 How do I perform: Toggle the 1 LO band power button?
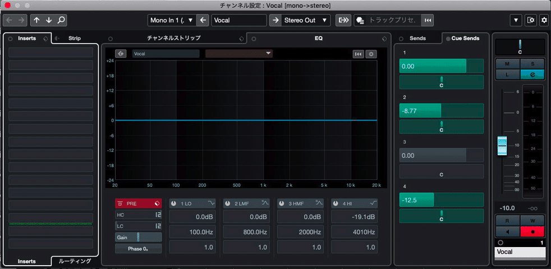coord(173,203)
